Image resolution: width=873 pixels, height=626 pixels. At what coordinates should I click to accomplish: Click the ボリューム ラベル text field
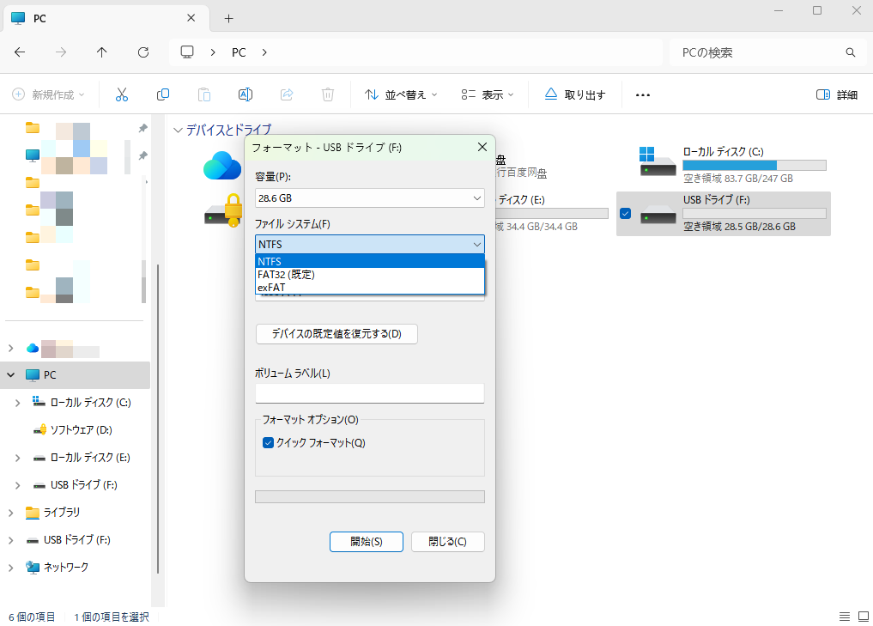[x=370, y=393]
